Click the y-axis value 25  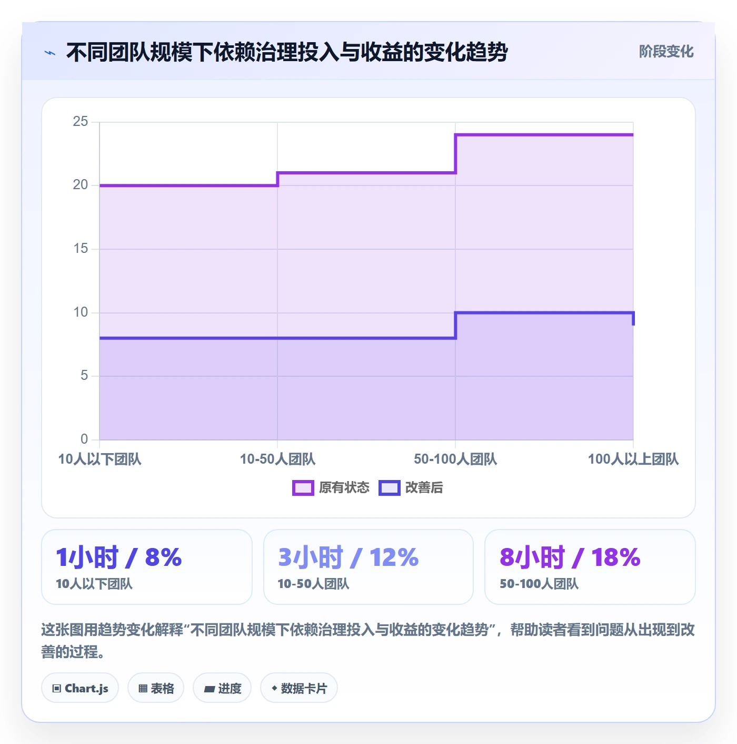click(x=81, y=122)
